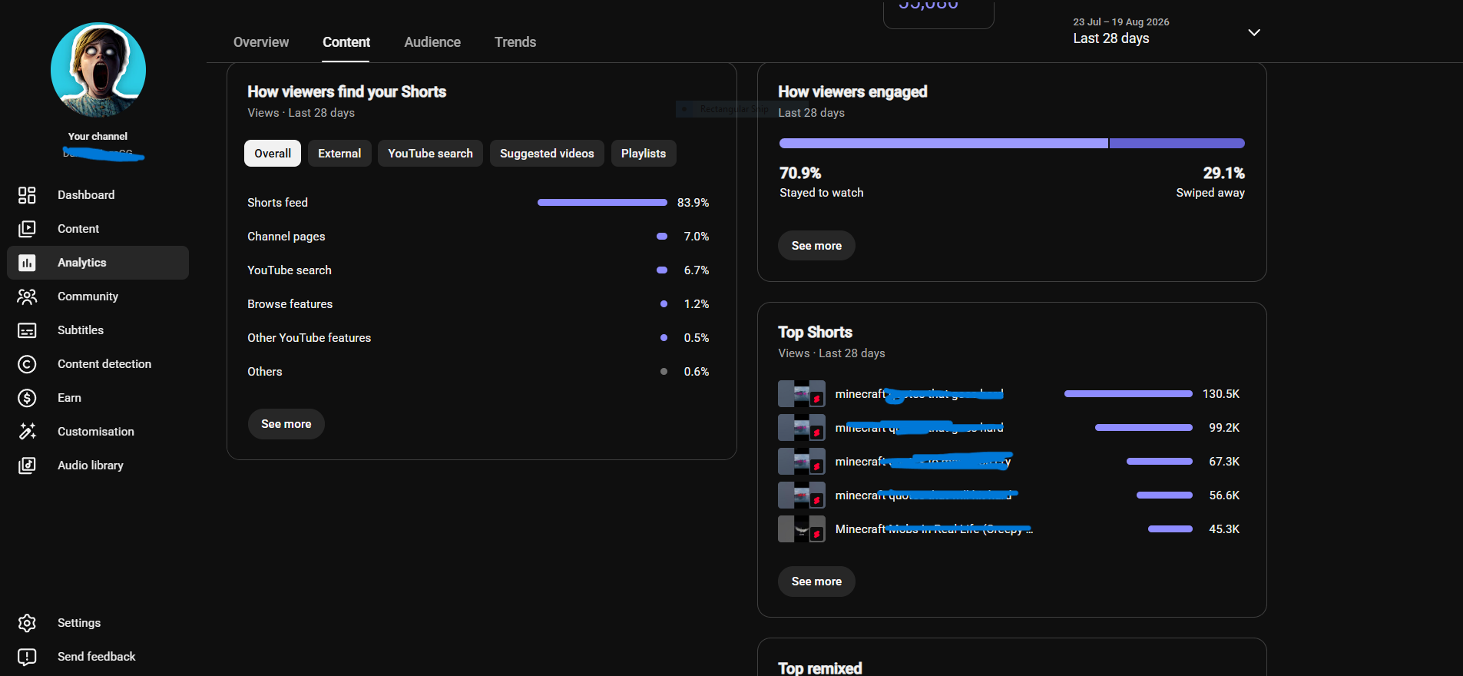Open the thumbnail of the 67.3K Short
This screenshot has width=1463, height=676.
tap(802, 462)
